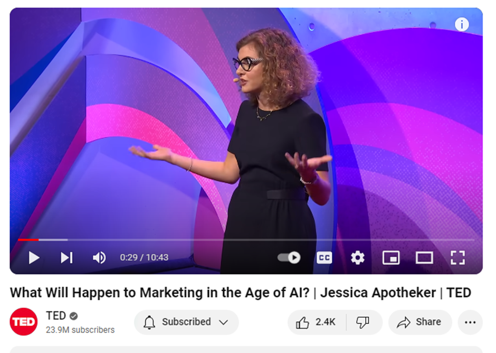Open the miniplayer
Viewport: 496px width, 353px height.
pyautogui.click(x=390, y=257)
